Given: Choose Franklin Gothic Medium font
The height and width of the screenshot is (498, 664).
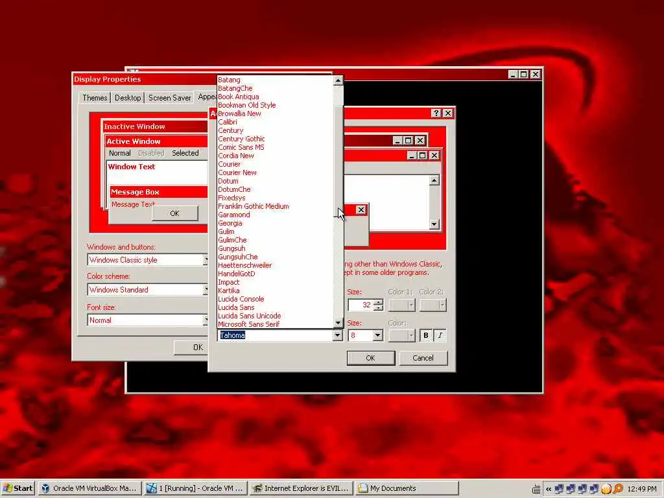Looking at the screenshot, I should [254, 206].
